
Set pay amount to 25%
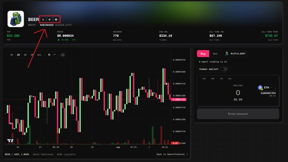click(x=204, y=79)
